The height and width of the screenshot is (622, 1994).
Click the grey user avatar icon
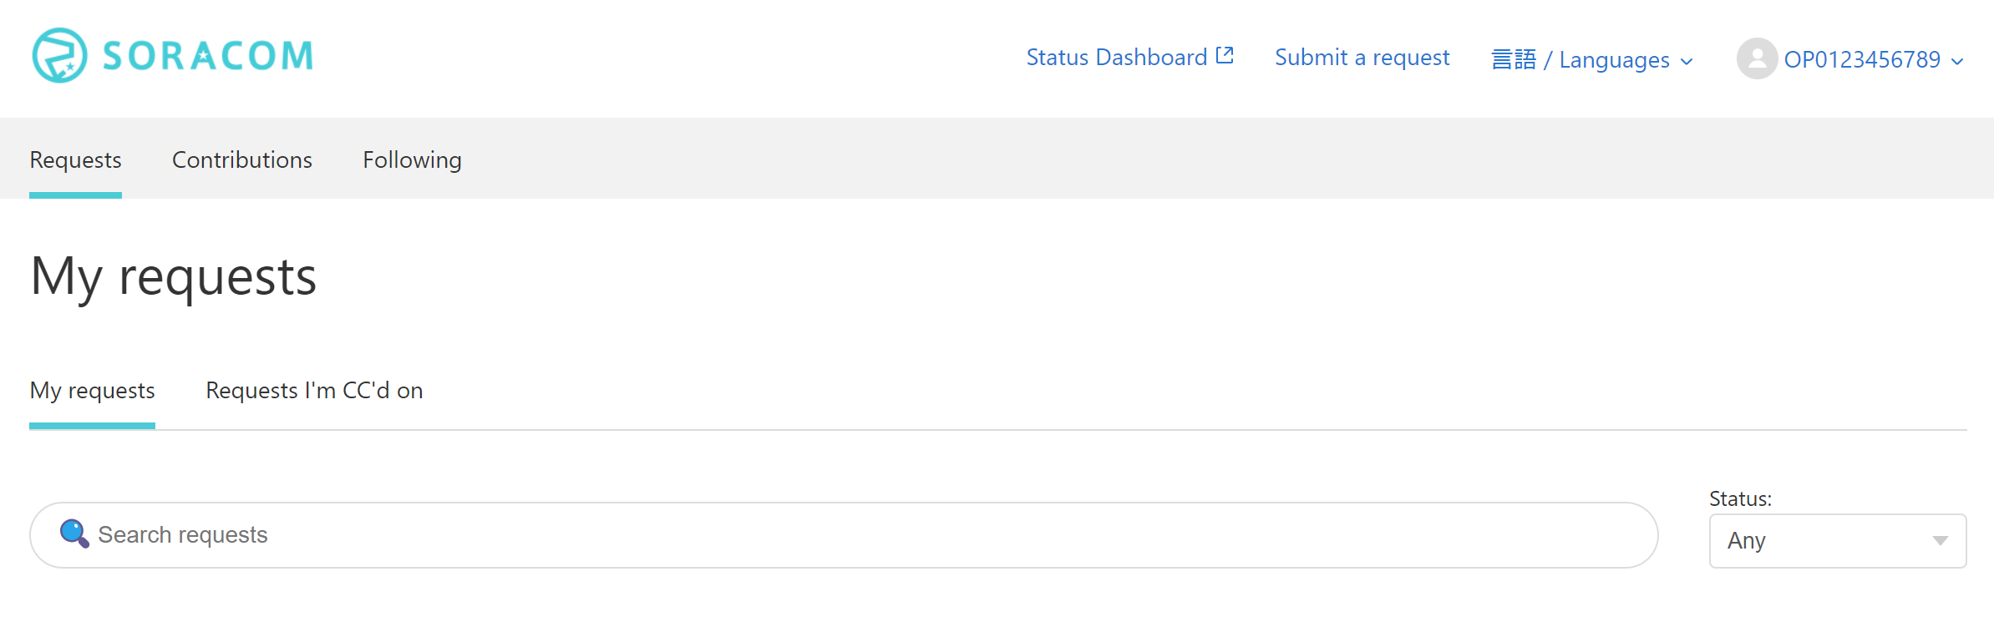[x=1757, y=59]
